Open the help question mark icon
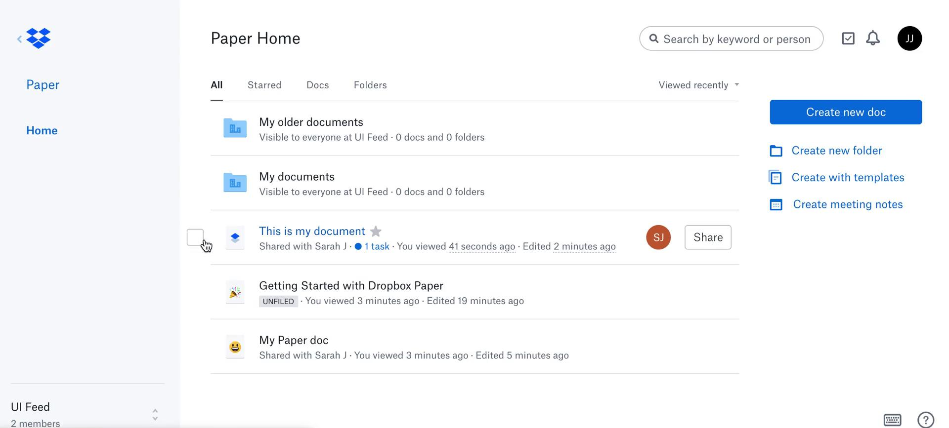The image size is (949, 428). coord(926,420)
